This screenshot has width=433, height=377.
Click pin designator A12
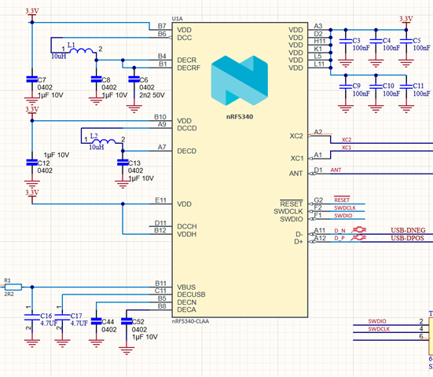click(x=320, y=238)
